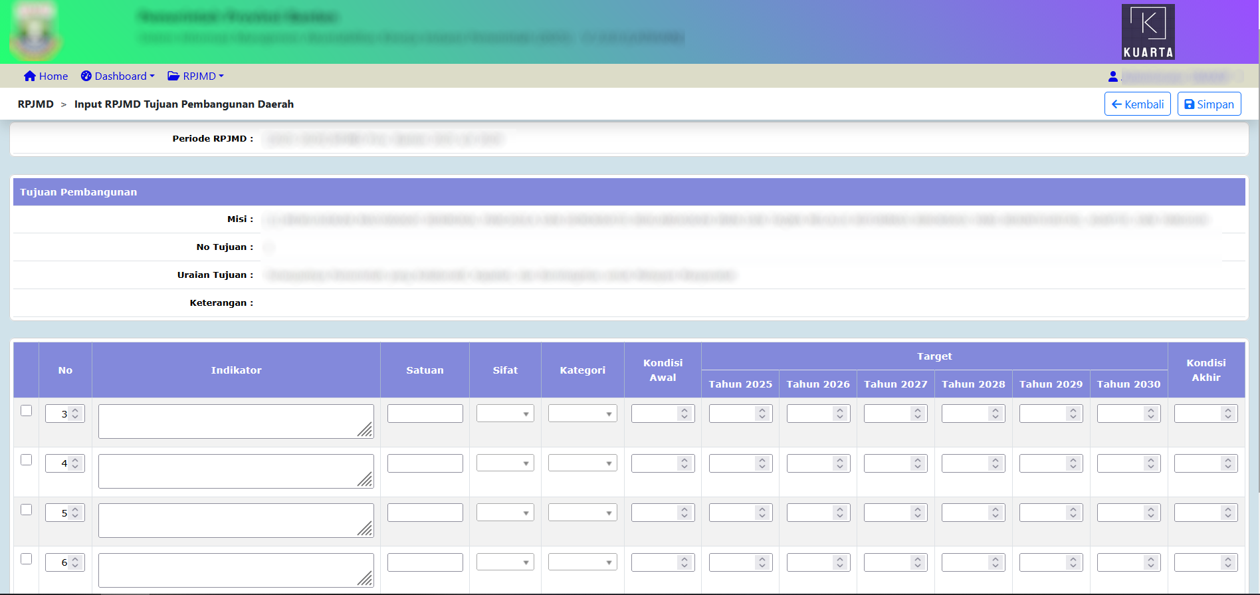Viewport: 1260px width, 595px height.
Task: Open the Sifat dropdown in row 5
Action: (505, 513)
